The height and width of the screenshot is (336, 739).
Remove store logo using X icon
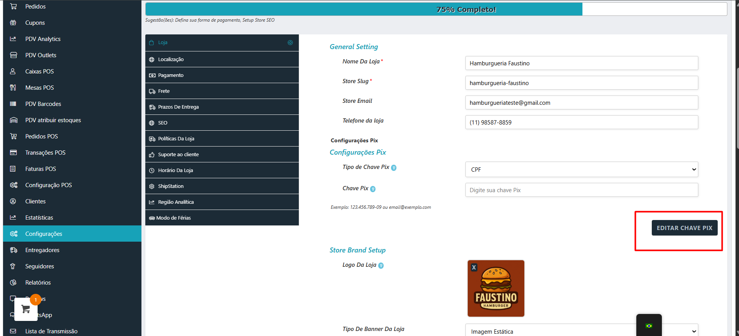(x=474, y=268)
